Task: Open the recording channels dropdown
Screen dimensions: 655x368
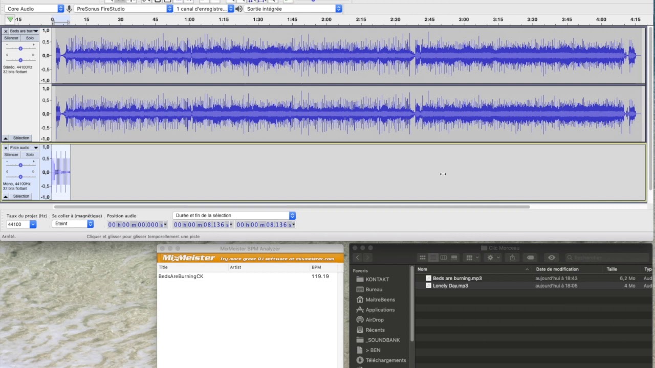Action: (x=205, y=9)
